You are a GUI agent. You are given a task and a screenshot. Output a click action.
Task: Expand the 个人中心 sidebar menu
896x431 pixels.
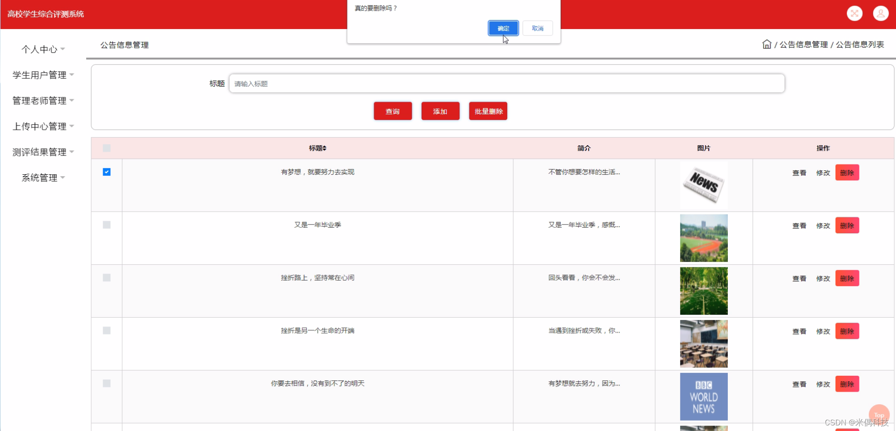[43, 49]
